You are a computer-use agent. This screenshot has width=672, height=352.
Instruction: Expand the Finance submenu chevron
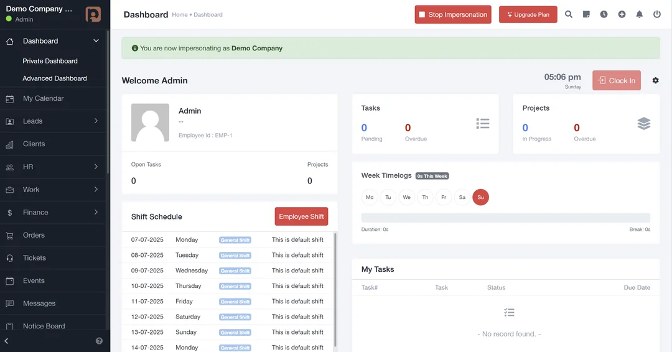point(96,212)
